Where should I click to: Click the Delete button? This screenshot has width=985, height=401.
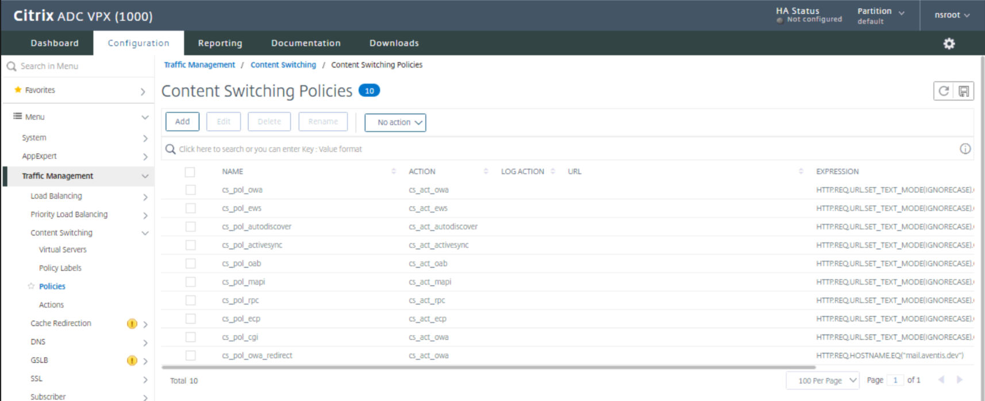(x=270, y=122)
